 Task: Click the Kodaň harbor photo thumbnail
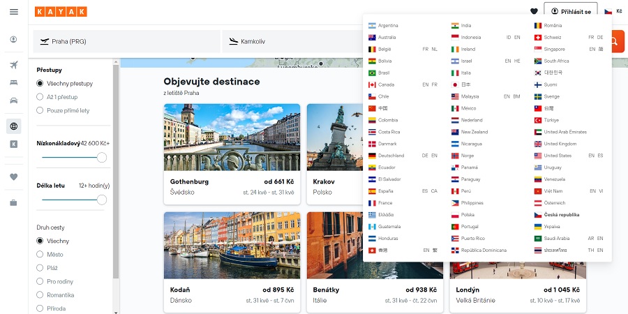click(232, 246)
